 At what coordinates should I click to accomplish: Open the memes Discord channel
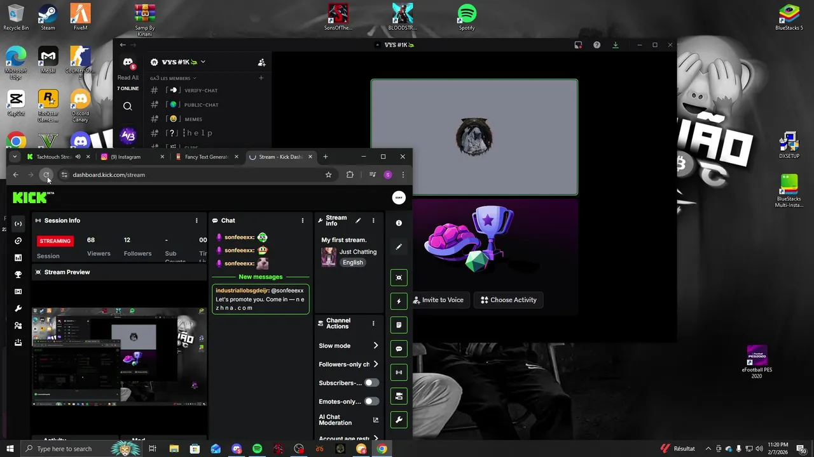pos(193,119)
